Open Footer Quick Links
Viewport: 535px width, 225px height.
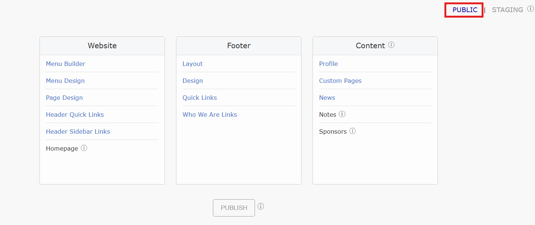200,98
